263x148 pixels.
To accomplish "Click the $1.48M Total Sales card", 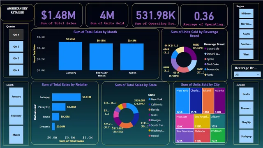I will click(x=58, y=15).
